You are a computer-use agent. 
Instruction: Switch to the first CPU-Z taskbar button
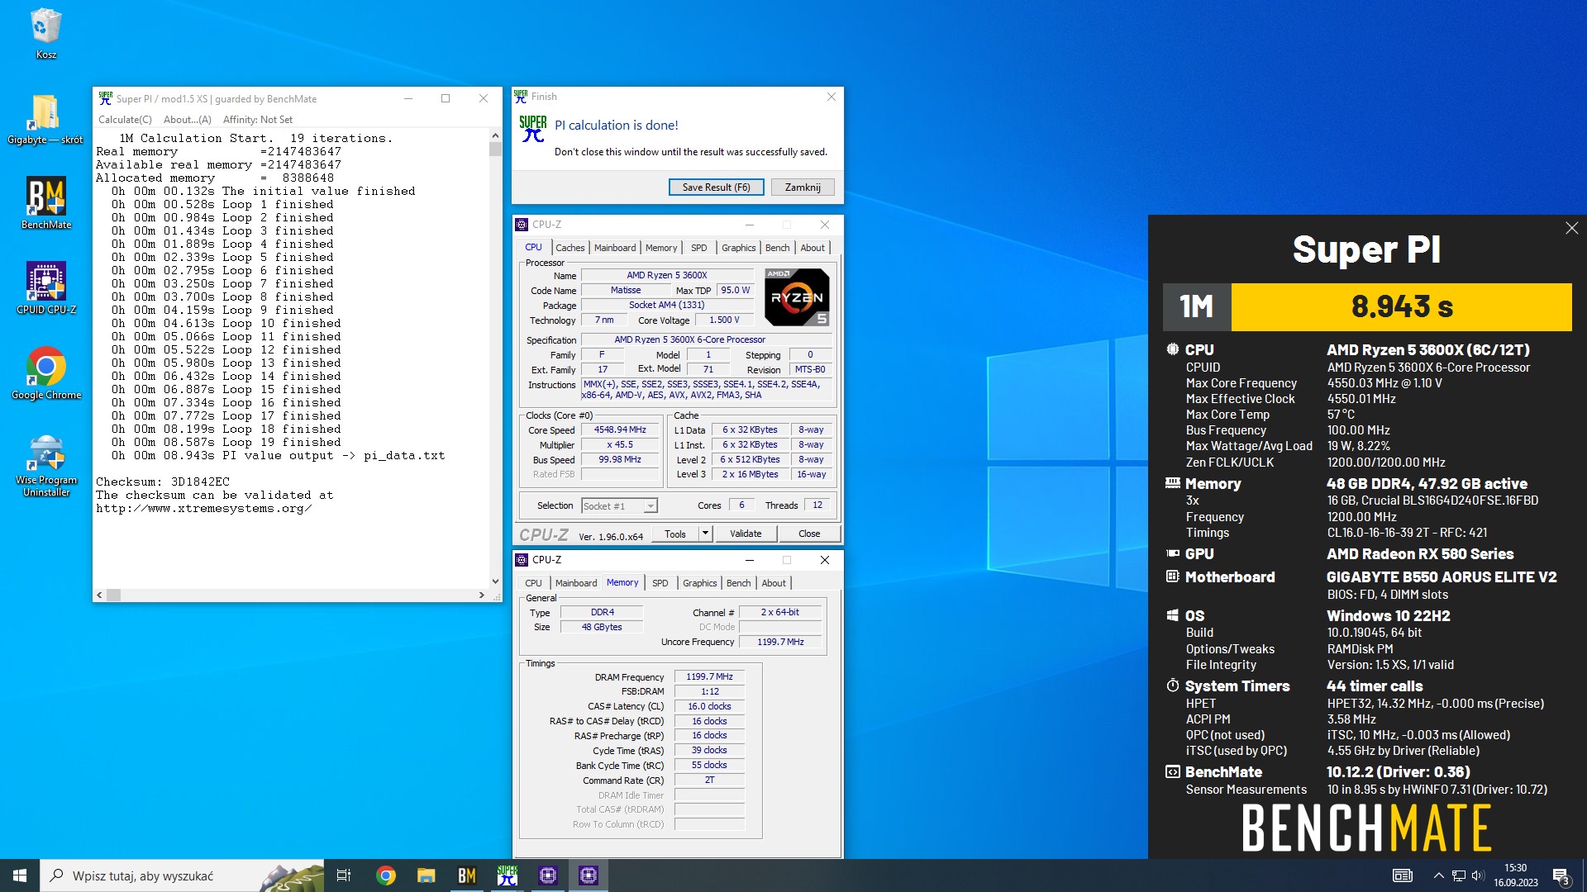point(548,875)
